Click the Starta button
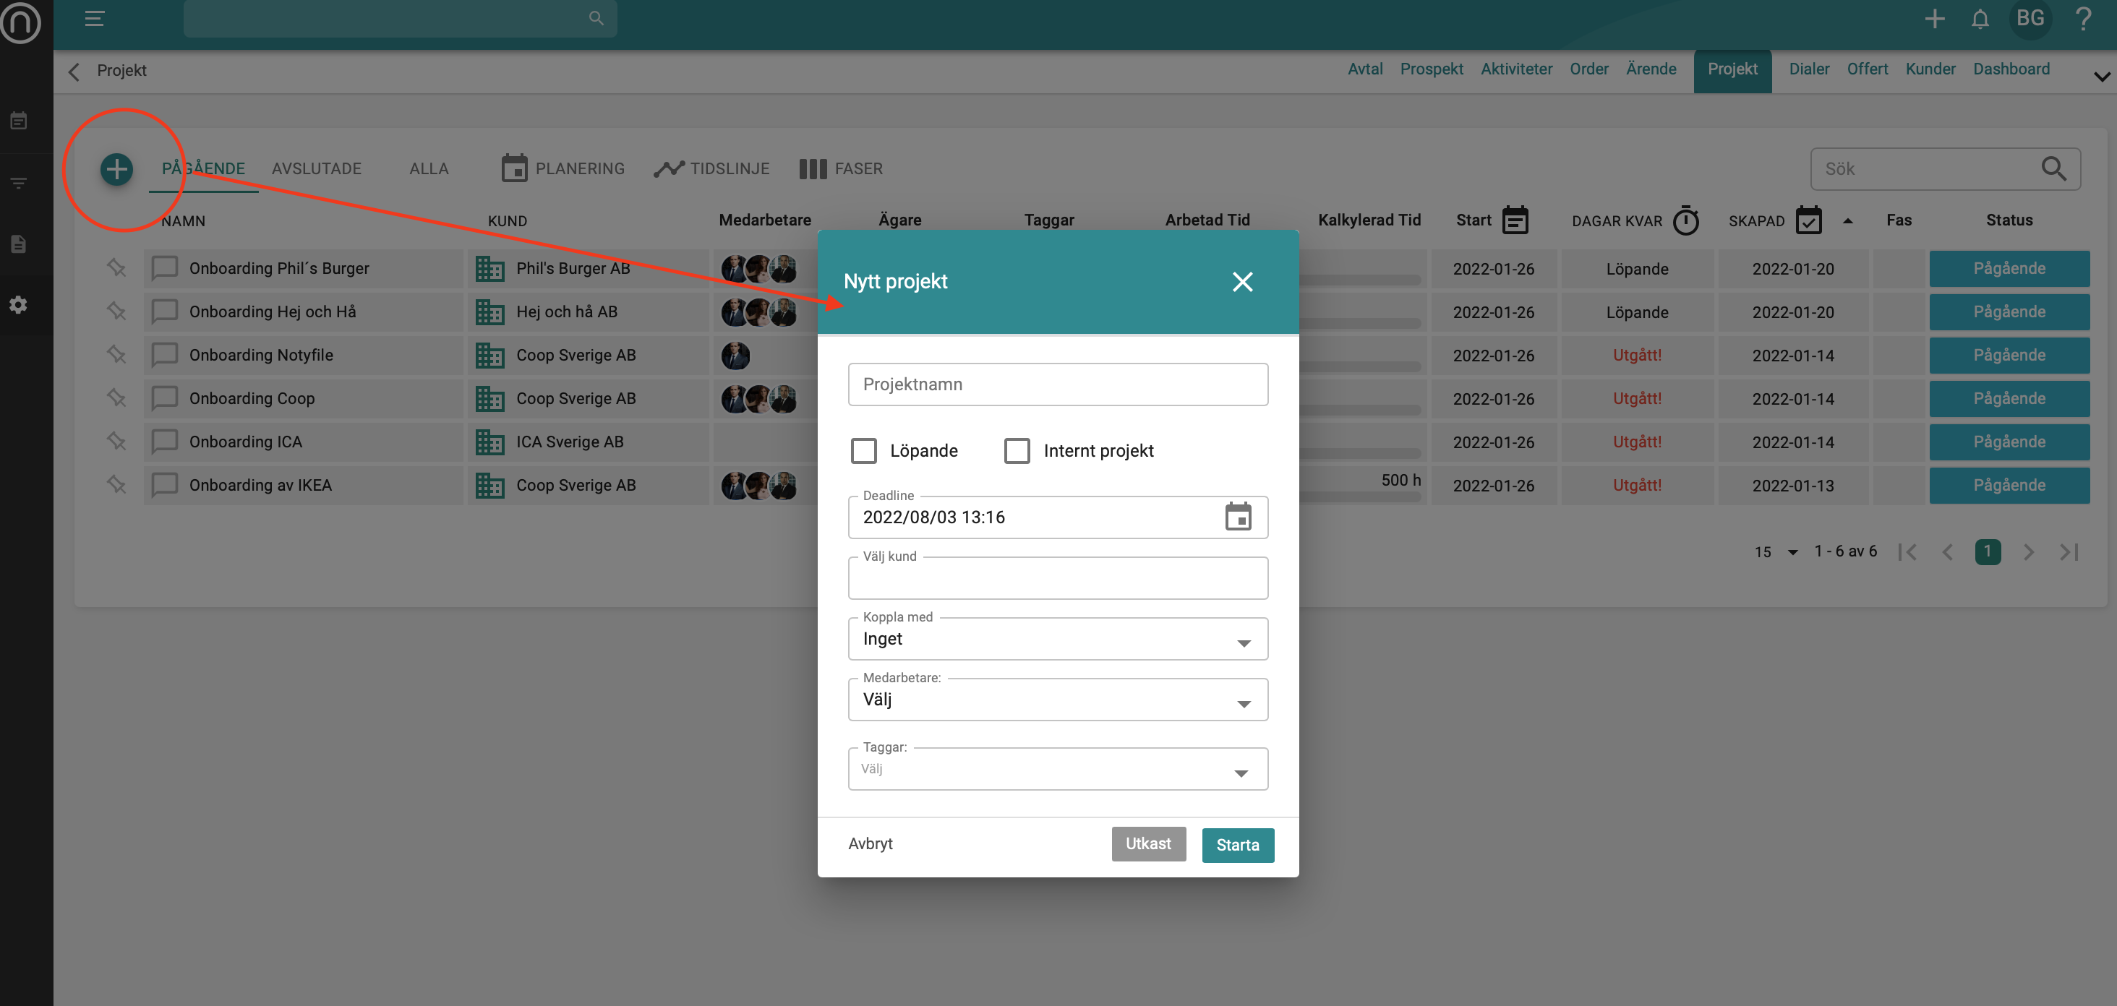The height and width of the screenshot is (1006, 2117). pyautogui.click(x=1237, y=844)
